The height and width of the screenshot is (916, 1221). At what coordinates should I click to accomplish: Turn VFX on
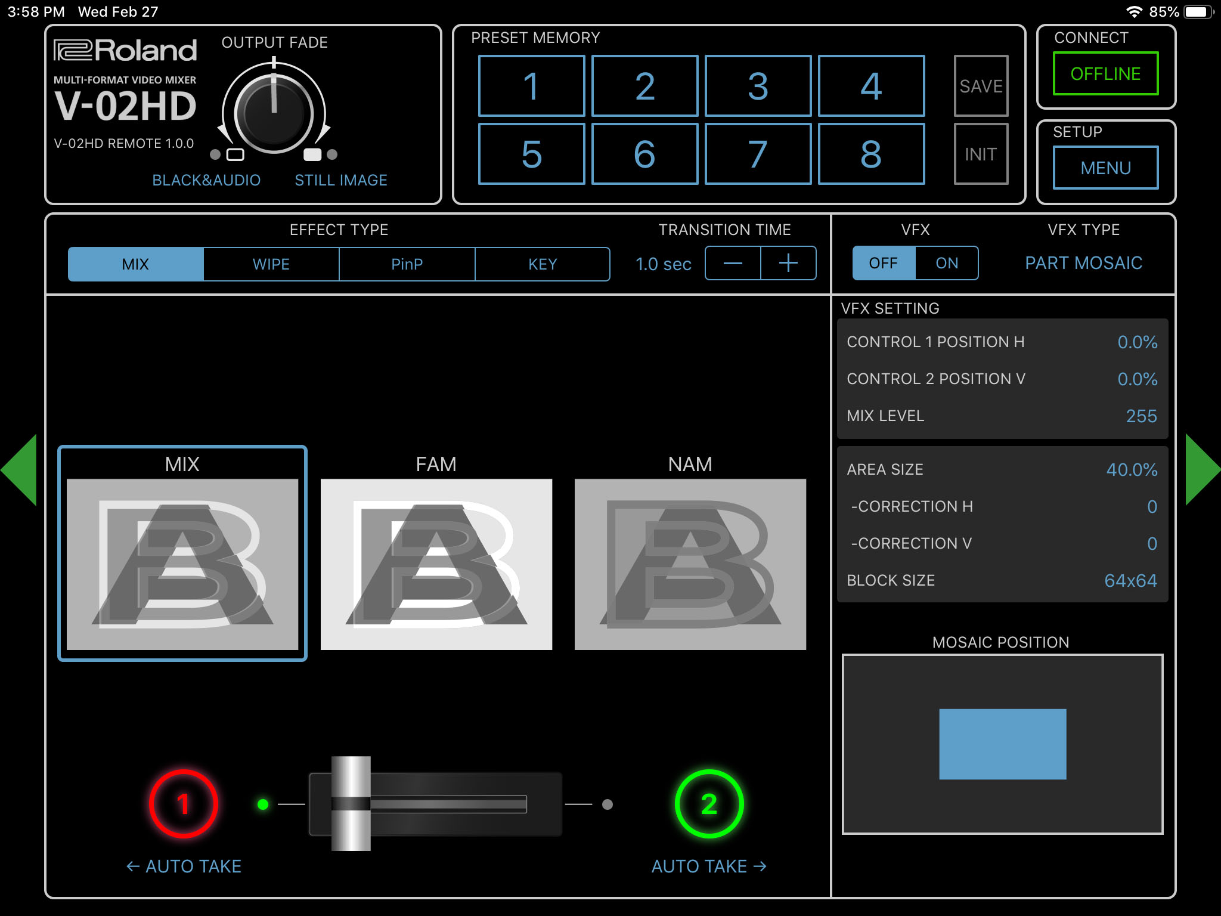[947, 263]
